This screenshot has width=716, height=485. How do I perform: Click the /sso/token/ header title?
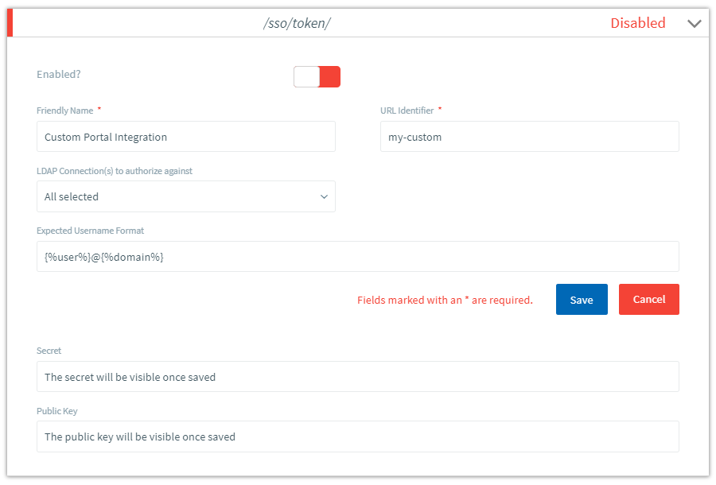297,23
